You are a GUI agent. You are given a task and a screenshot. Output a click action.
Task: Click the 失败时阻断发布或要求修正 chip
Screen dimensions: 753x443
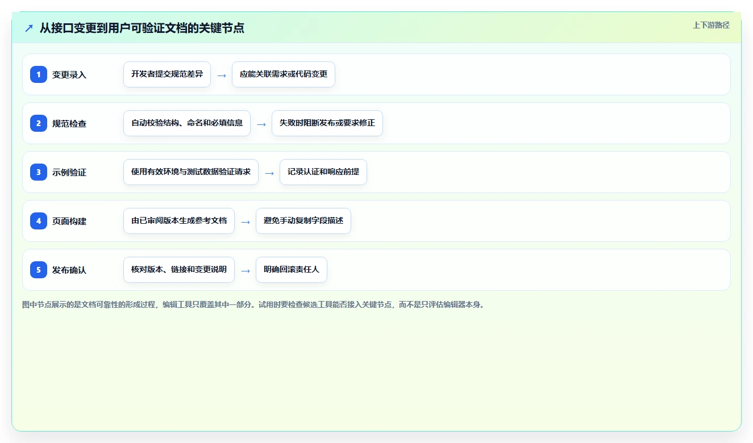click(x=327, y=123)
